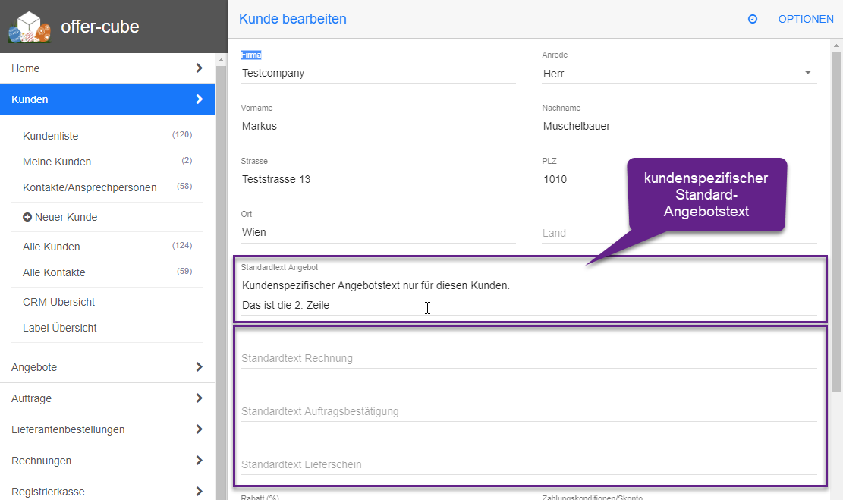Focus the Firma field with Testcompany

(x=379, y=73)
